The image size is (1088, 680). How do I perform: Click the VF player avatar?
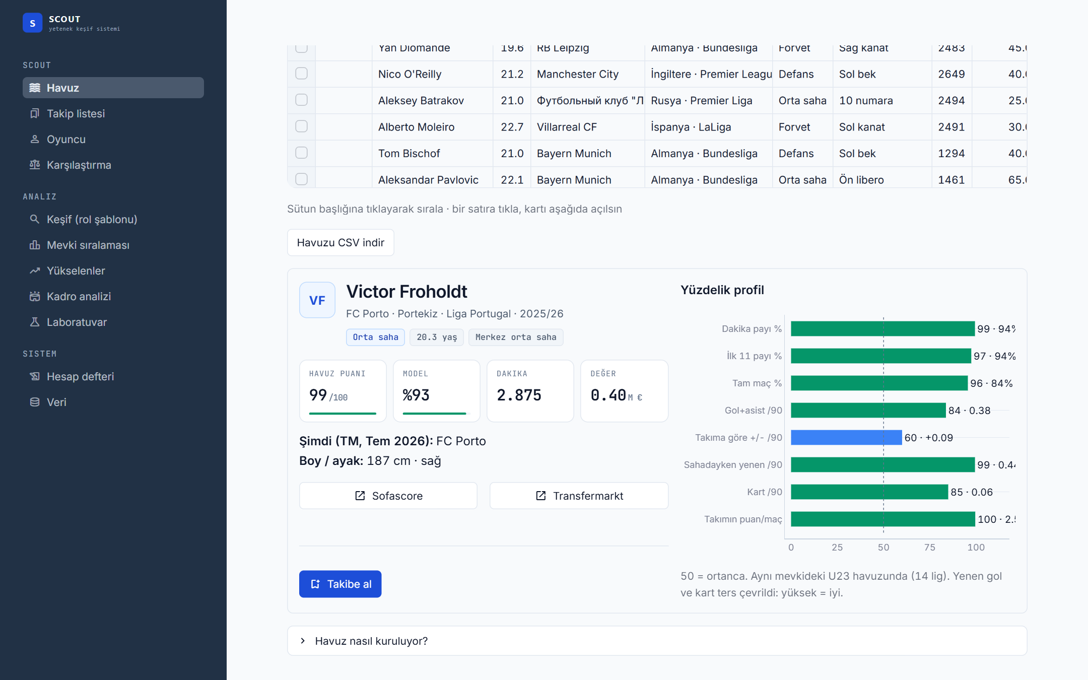pos(317,300)
